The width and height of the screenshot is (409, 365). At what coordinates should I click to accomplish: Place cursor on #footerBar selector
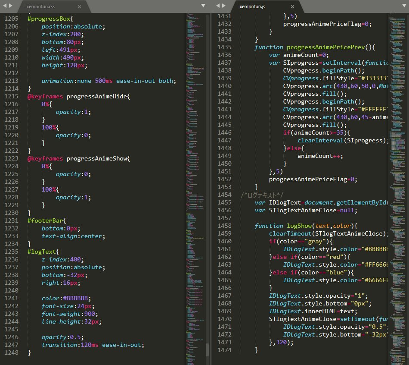[x=45, y=220]
